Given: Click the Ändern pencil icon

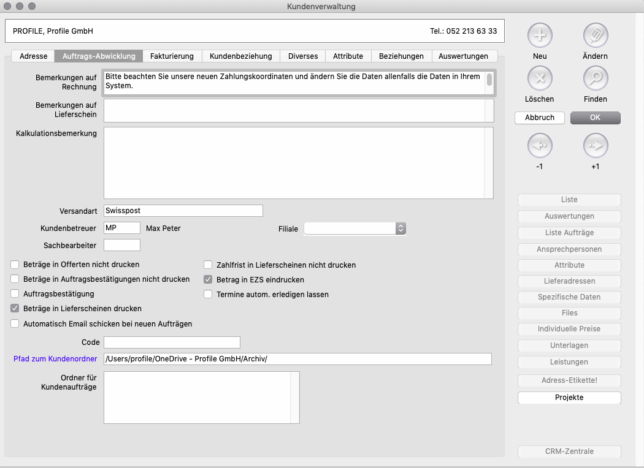Looking at the screenshot, I should 595,36.
